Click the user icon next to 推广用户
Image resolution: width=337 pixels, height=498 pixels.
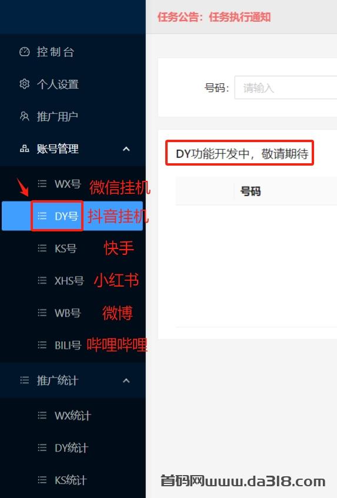tap(25, 116)
